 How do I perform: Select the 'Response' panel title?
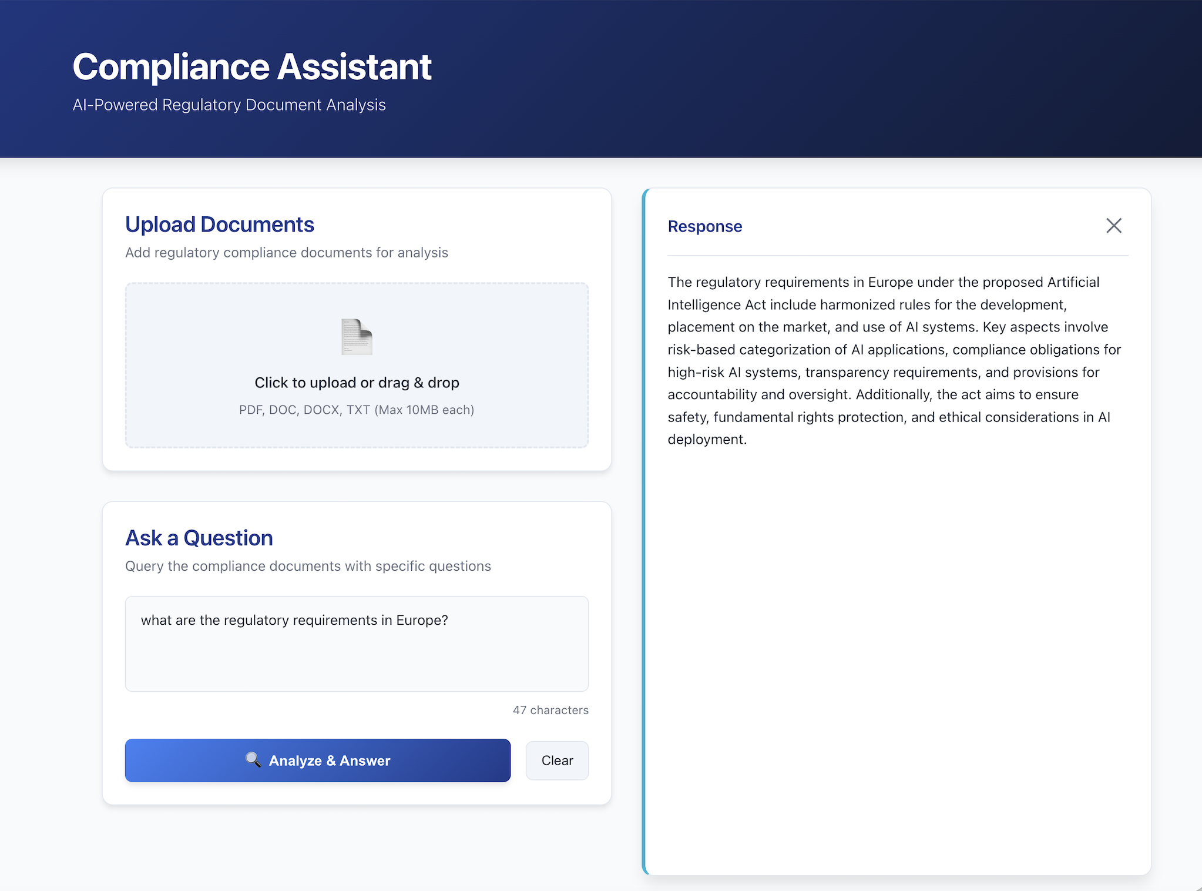click(x=704, y=226)
